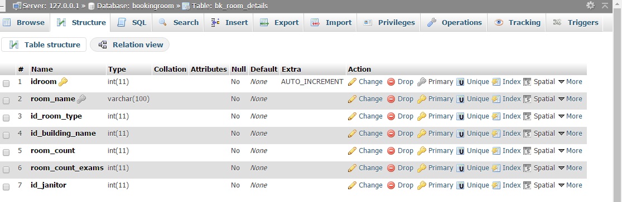Click the Index icon for room_count
This screenshot has width=622, height=202.
[496, 151]
